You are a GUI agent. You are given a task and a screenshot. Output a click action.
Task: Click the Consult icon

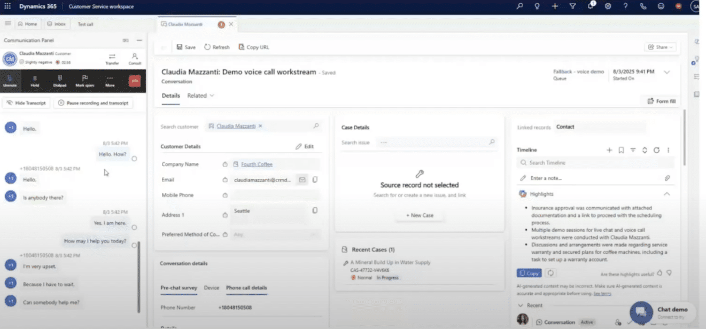[135, 58]
